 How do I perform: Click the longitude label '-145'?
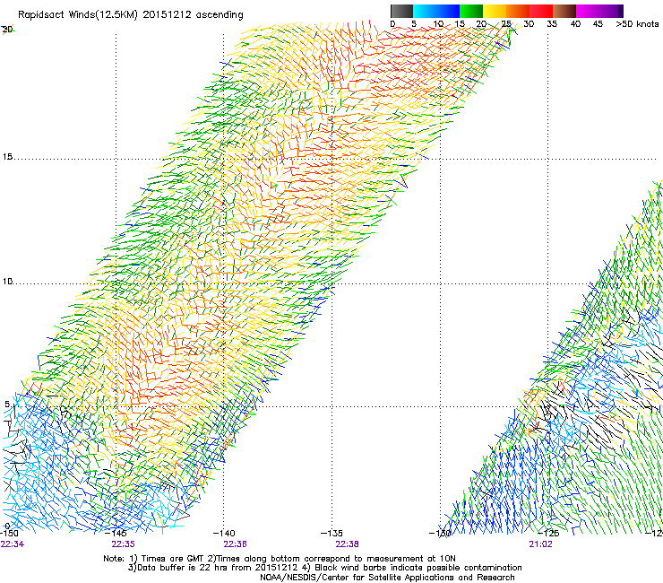(116, 533)
